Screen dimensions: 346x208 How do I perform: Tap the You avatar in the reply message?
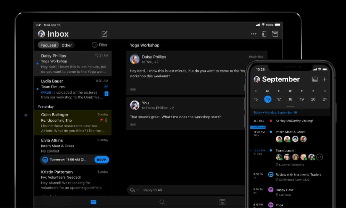click(134, 105)
